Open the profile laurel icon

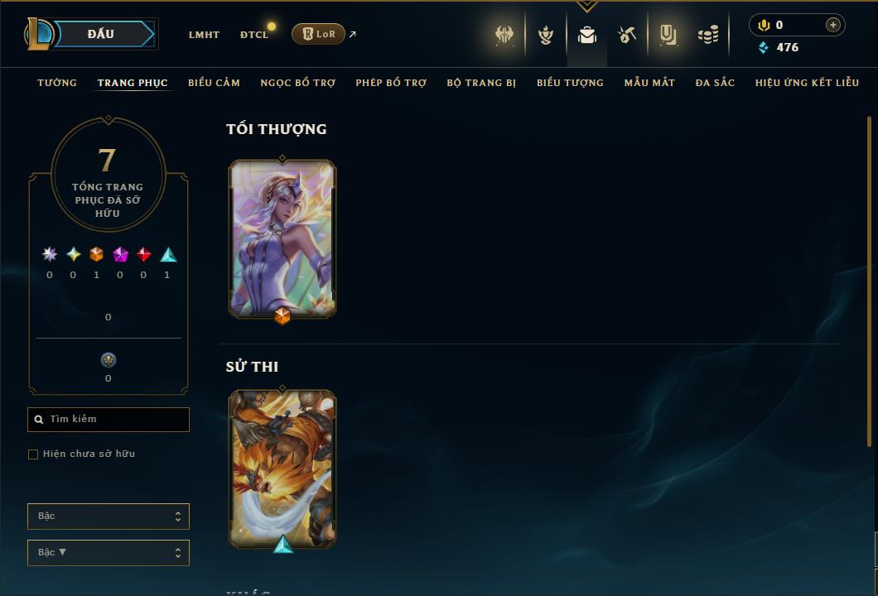(545, 36)
